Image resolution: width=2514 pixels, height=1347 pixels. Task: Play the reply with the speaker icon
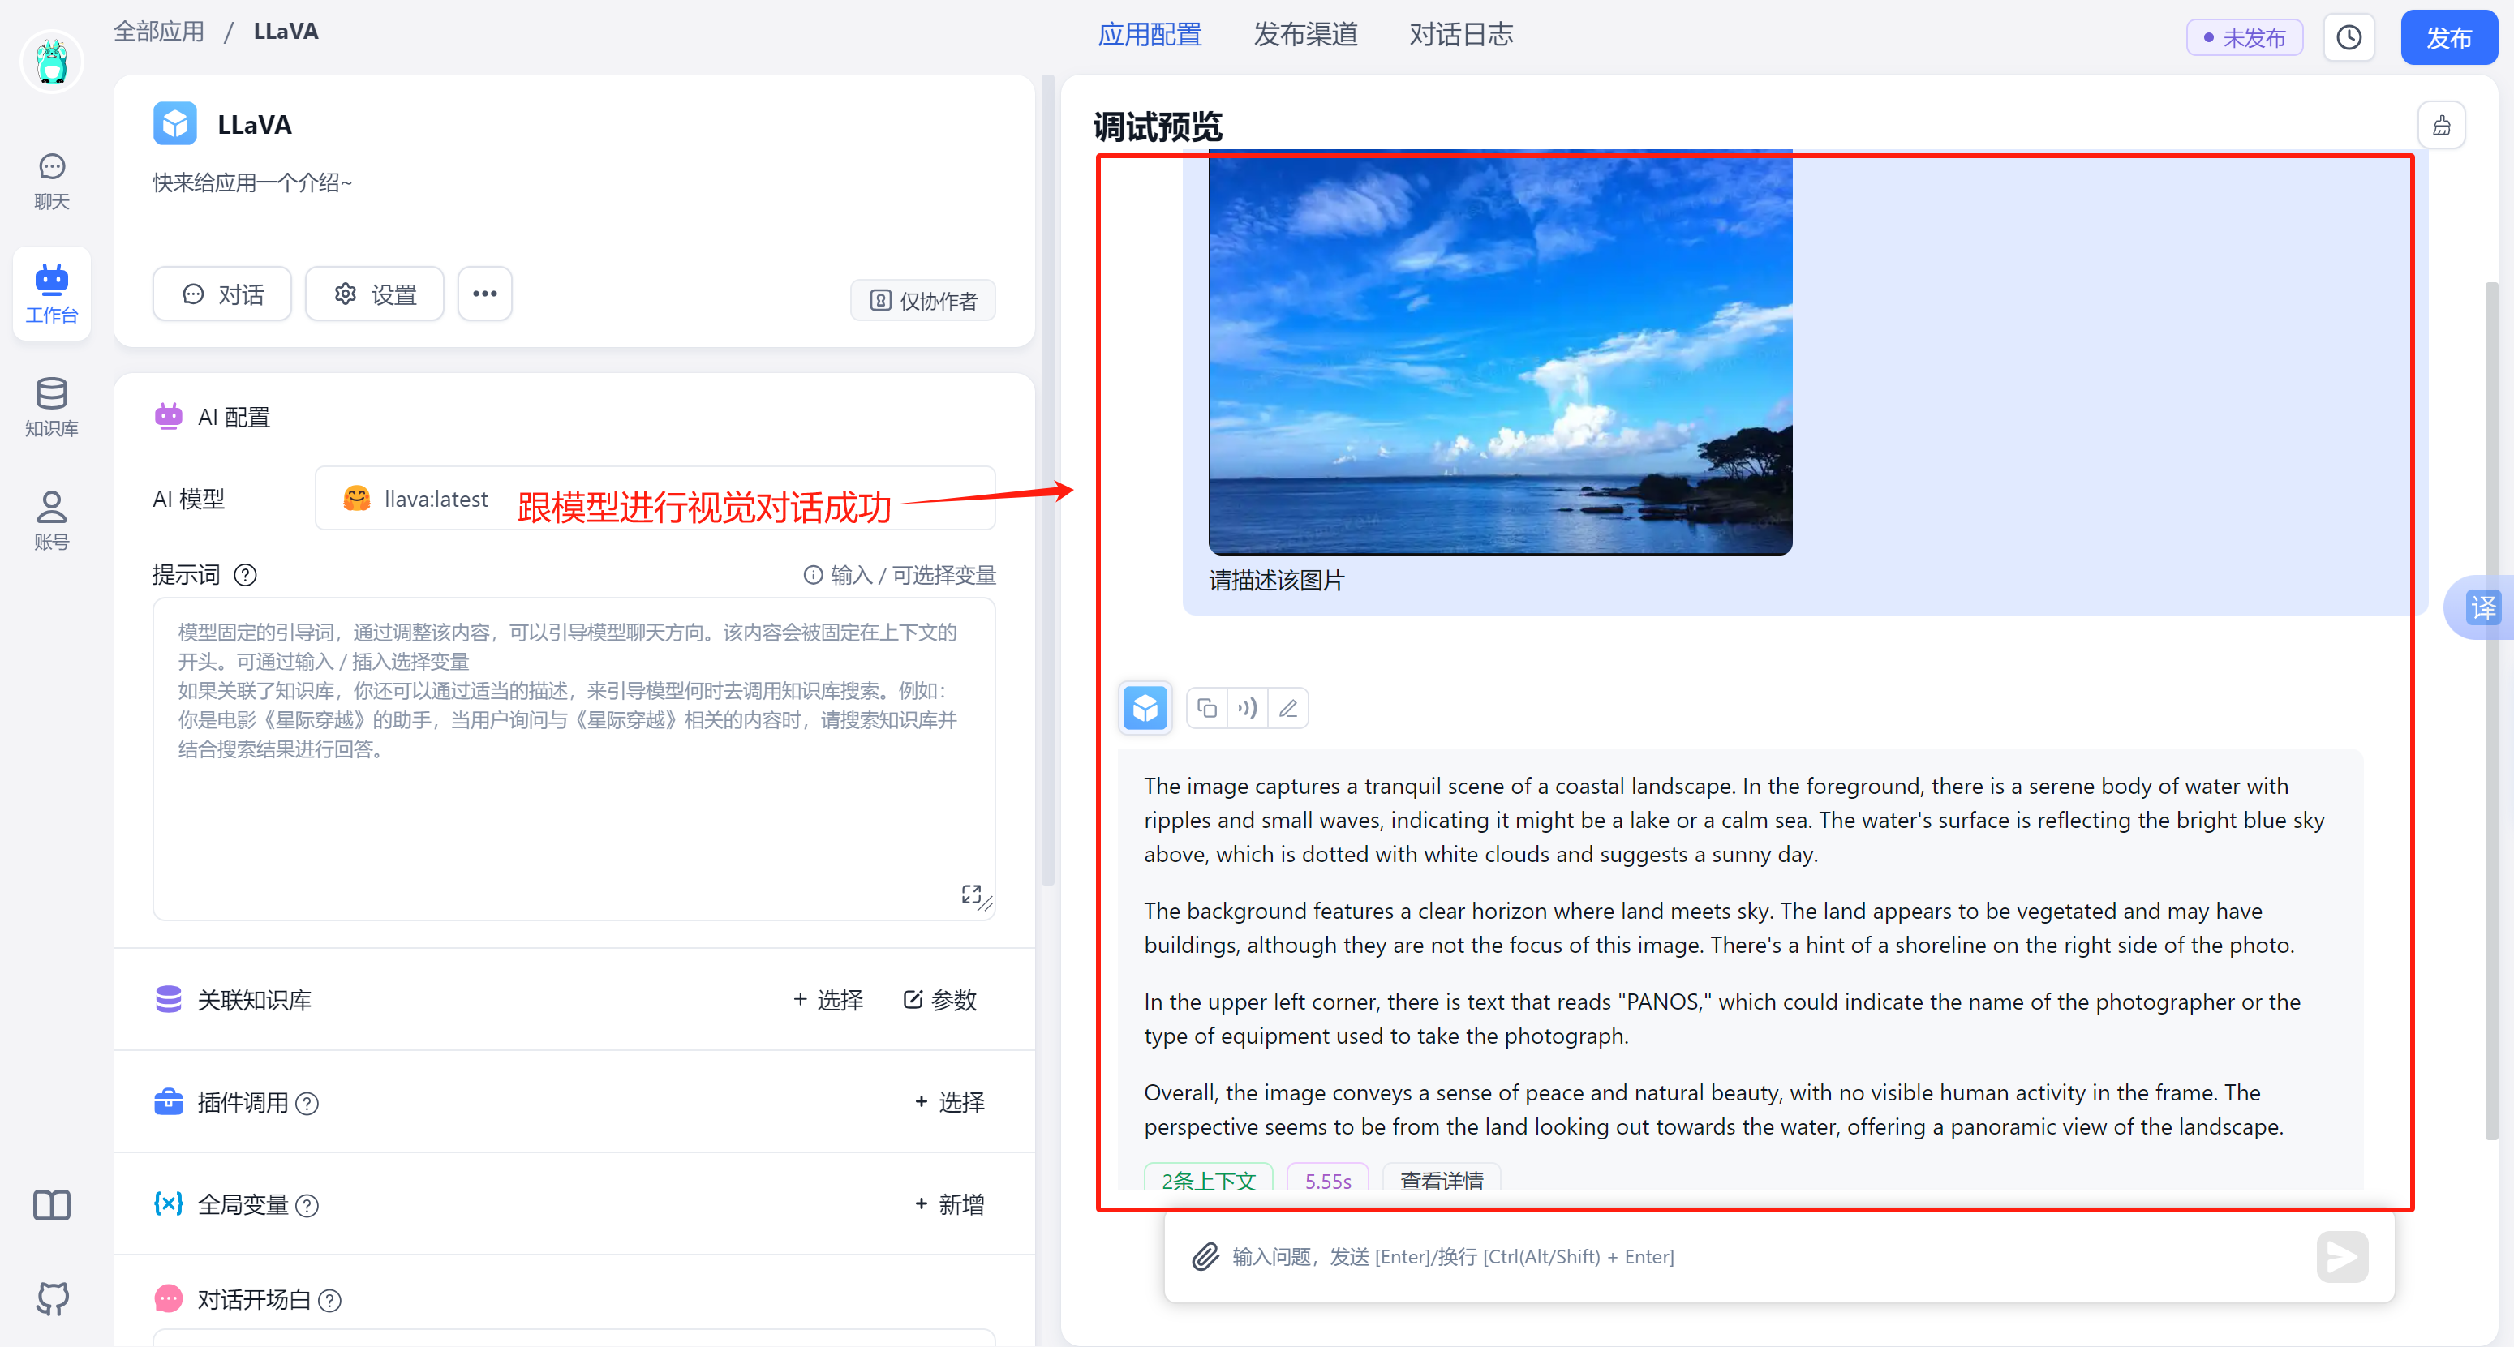[1247, 708]
